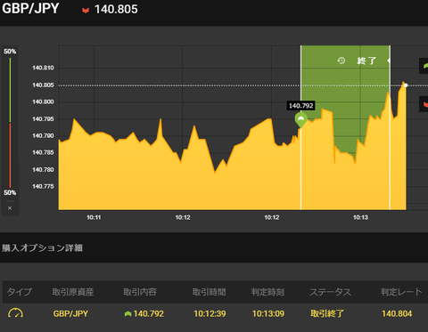The image size is (428, 332).
Task: Click the current rate 140.805 in header
Action: (116, 9)
